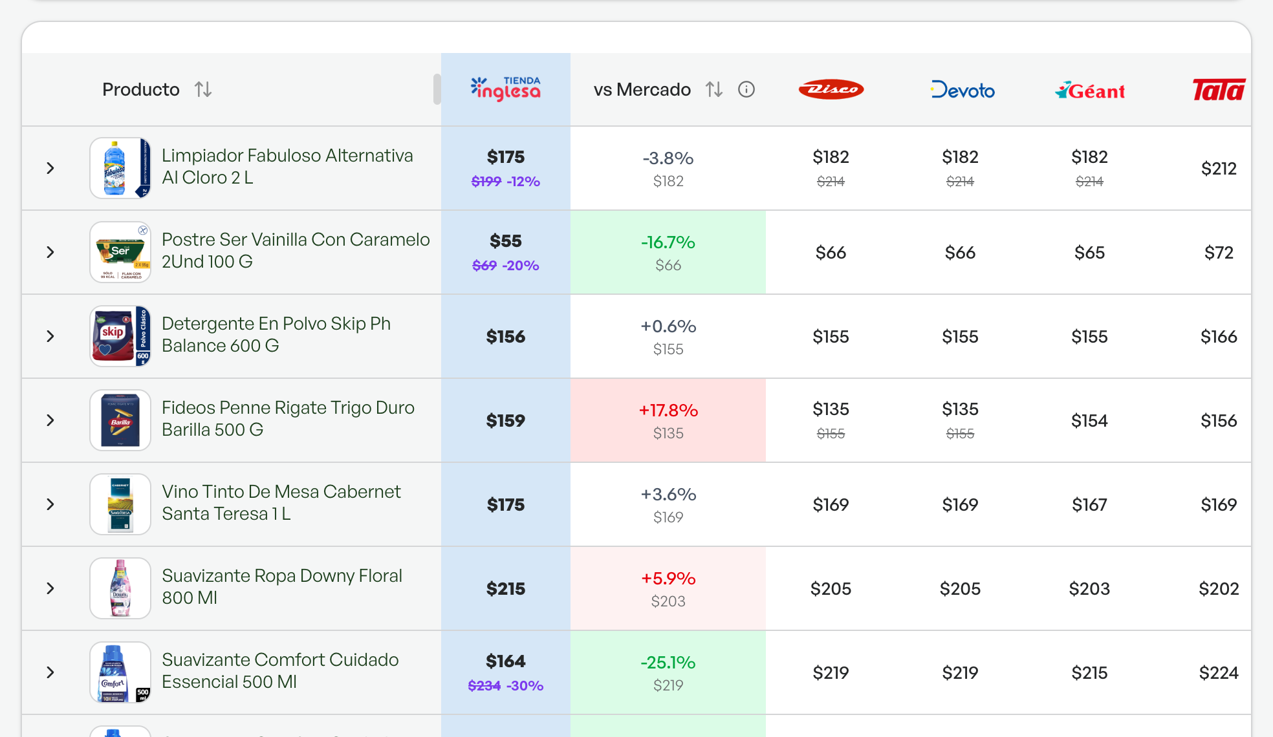Click Tienda Inglesa $215 Downy price

[506, 588]
